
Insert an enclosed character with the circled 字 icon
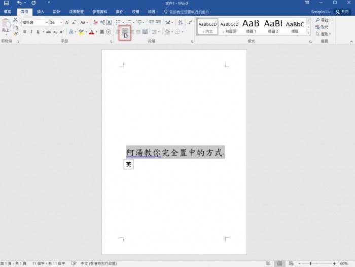pos(109,32)
